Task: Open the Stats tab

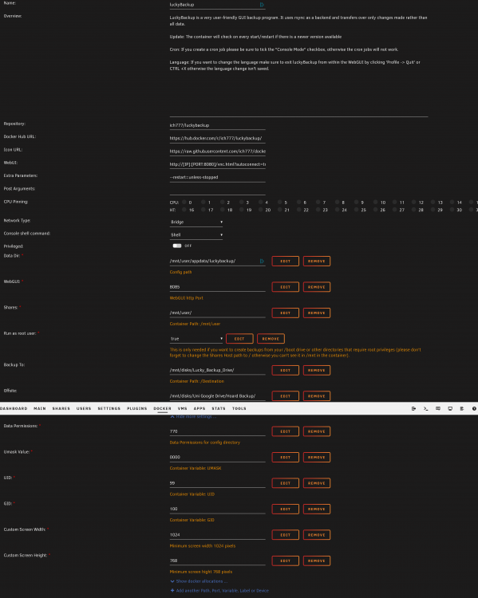Action: 219,408
